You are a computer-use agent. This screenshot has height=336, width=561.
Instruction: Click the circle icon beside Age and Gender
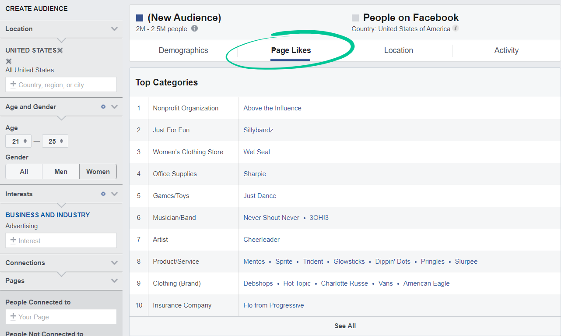[103, 106]
